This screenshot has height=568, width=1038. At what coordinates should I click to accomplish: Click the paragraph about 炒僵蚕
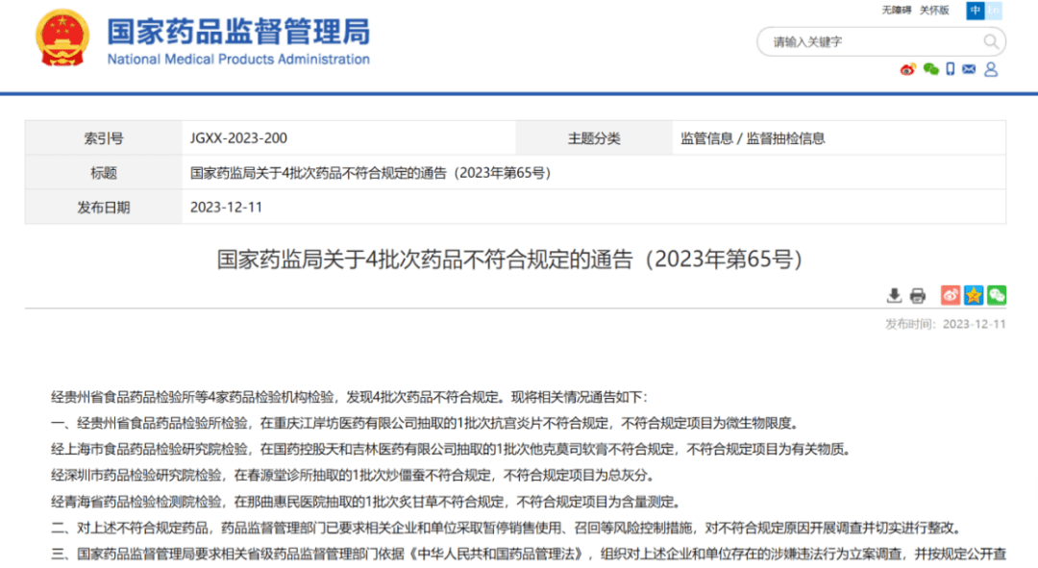354,476
